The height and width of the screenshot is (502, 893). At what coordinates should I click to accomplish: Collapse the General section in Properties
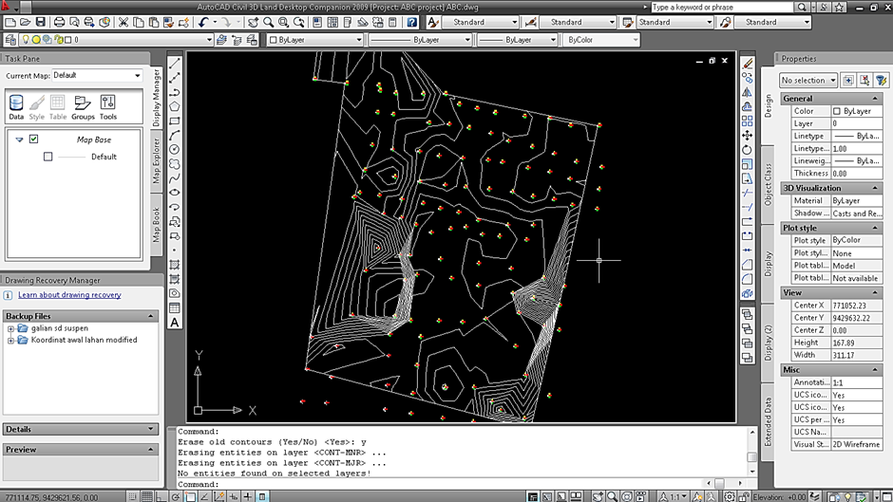875,99
